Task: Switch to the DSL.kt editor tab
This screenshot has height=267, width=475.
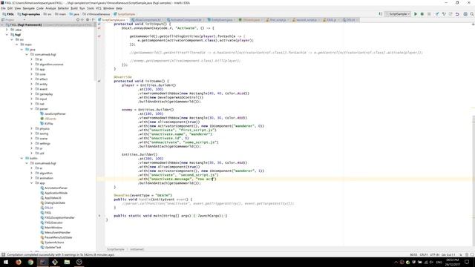Action: (350, 20)
